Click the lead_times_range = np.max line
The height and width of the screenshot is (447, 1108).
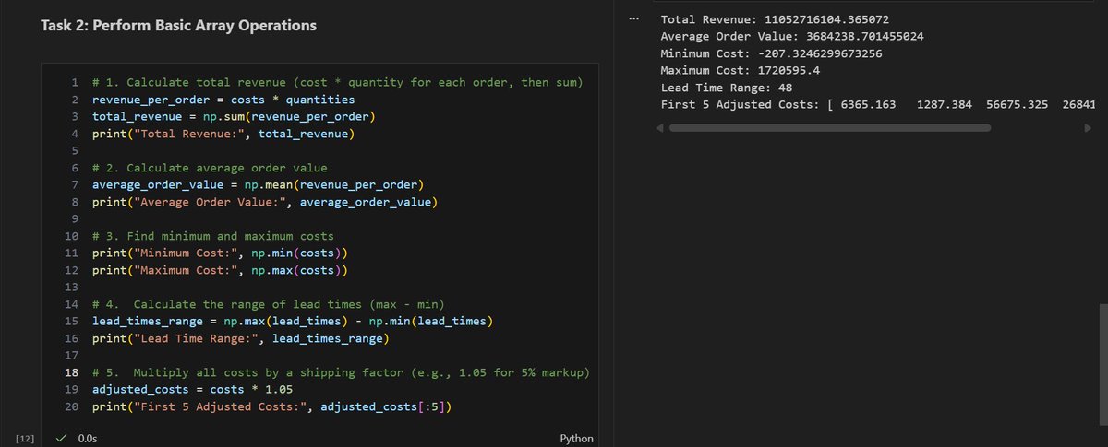click(293, 322)
